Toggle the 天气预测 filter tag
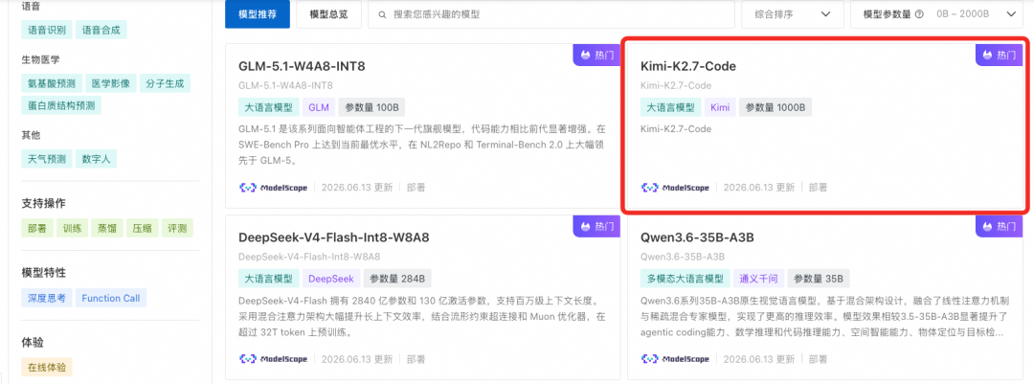The width and height of the screenshot is (1034, 384). point(47,159)
